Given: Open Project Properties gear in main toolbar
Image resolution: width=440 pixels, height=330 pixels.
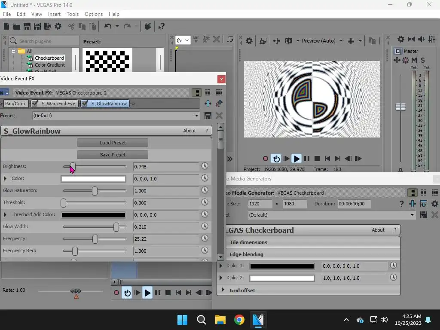Looking at the screenshot, I should (x=58, y=26).
